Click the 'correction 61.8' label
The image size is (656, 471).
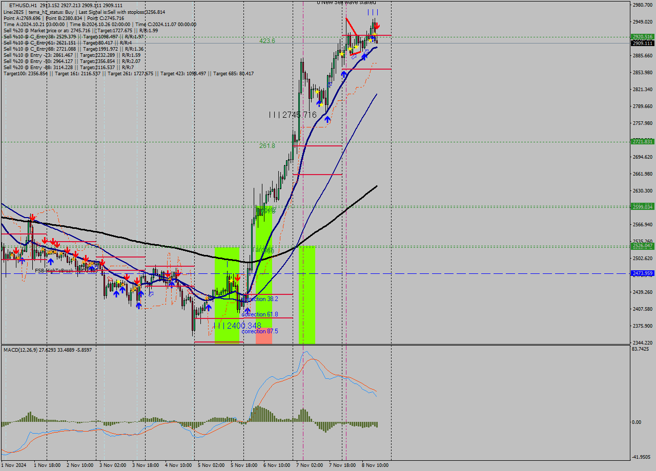coord(260,314)
